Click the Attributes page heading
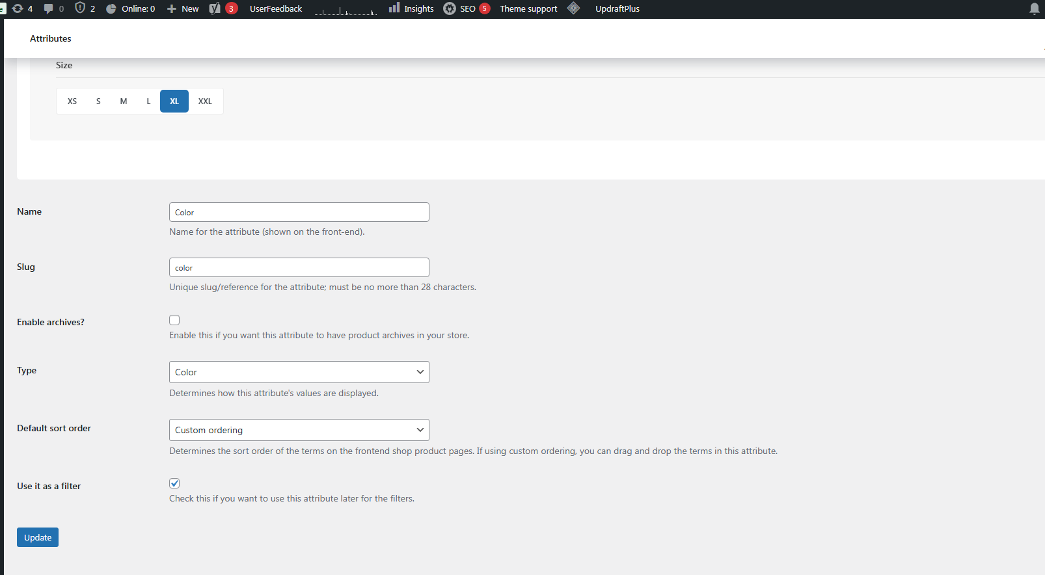Image resolution: width=1045 pixels, height=575 pixels. (x=51, y=38)
